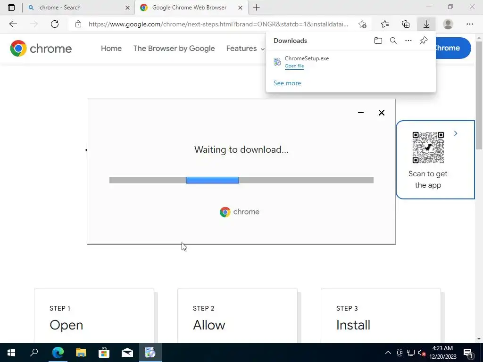
Task: Open a new browser tab
Action: (x=256, y=8)
